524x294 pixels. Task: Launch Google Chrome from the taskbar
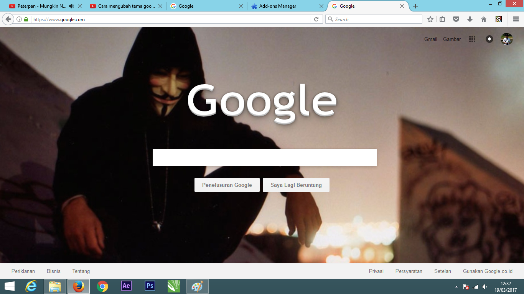click(102, 286)
